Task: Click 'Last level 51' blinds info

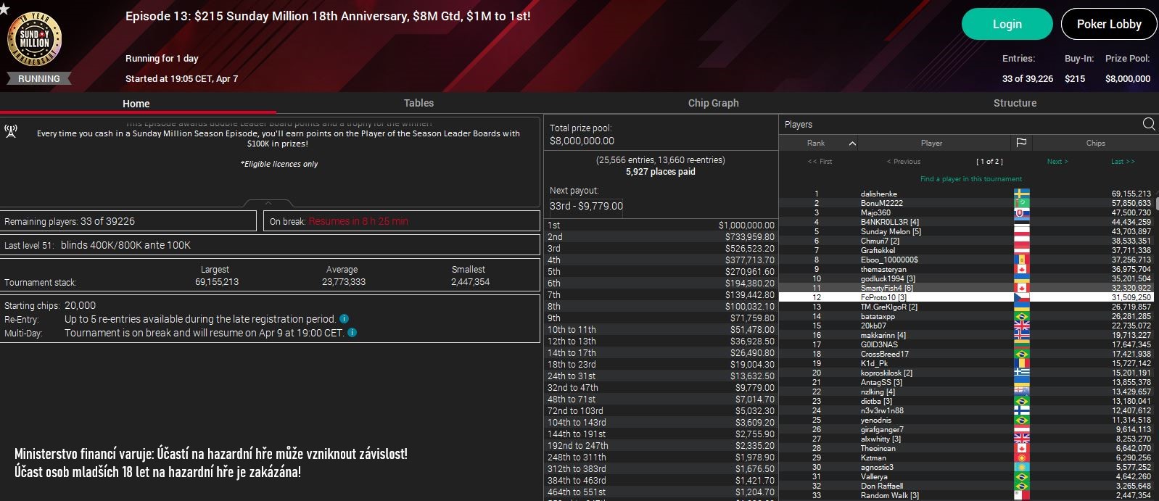Action: (270, 245)
